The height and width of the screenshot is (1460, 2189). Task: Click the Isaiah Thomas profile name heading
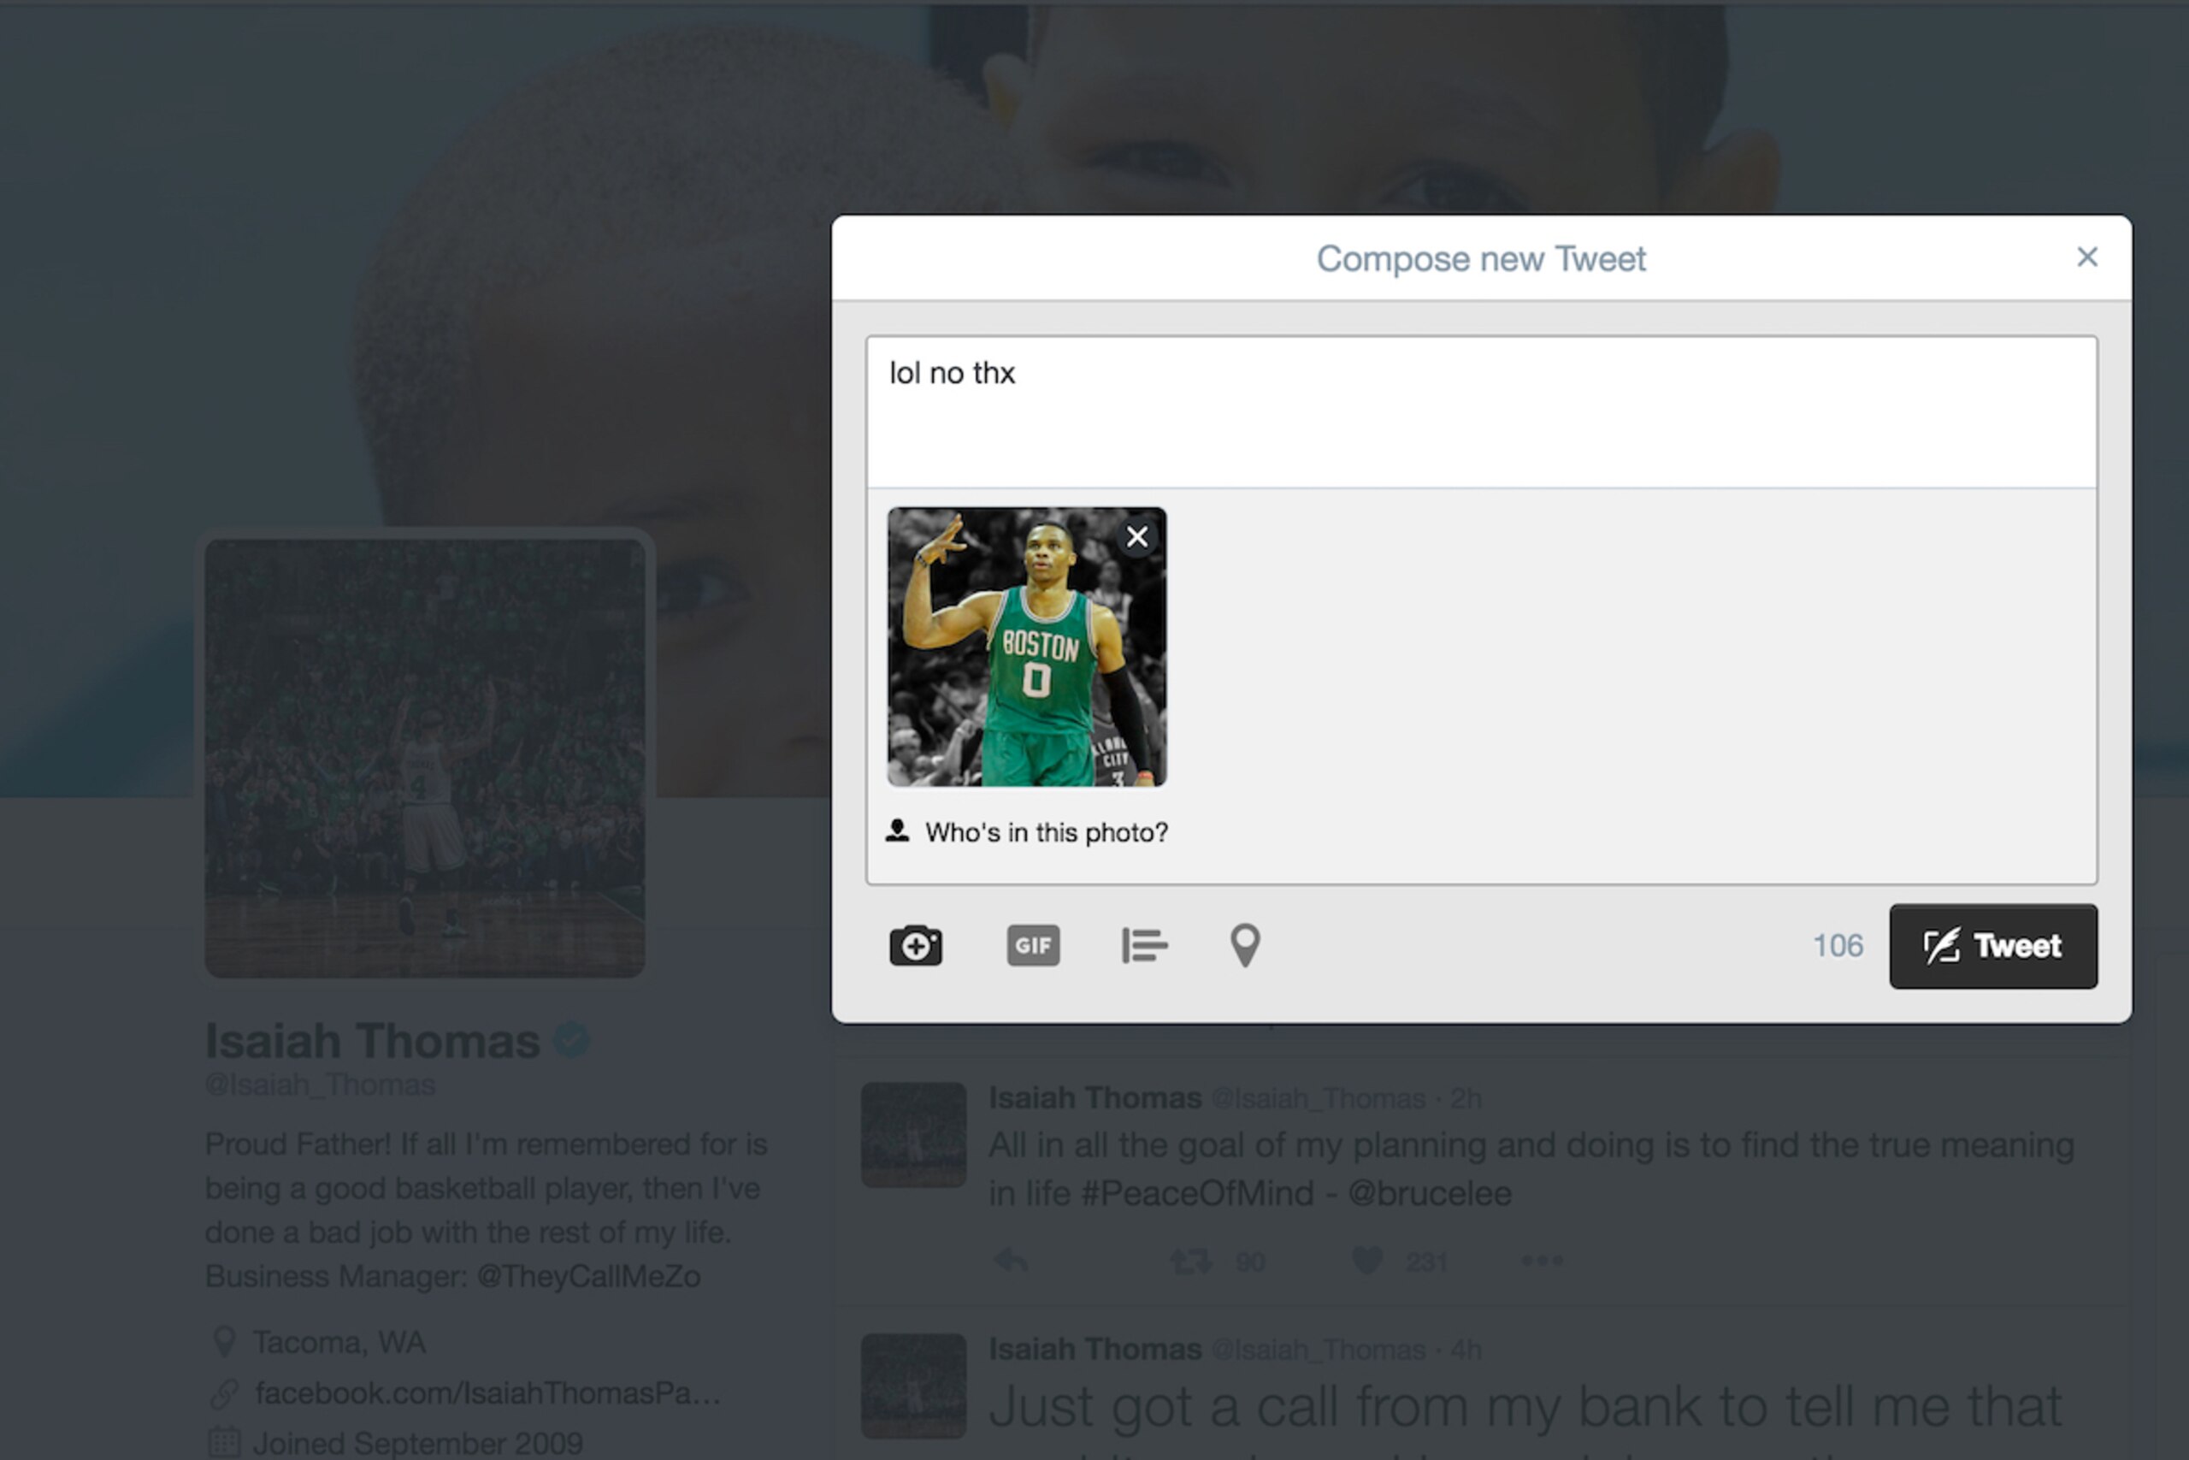pyautogui.click(x=372, y=1040)
